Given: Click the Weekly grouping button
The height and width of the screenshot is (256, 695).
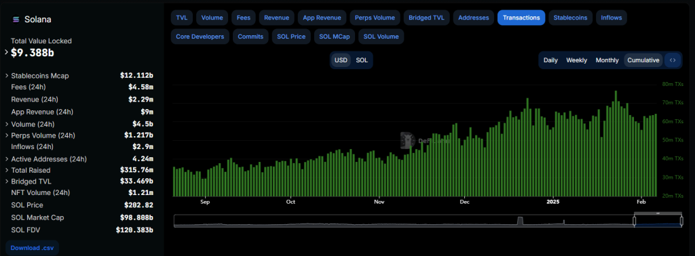Looking at the screenshot, I should (577, 60).
